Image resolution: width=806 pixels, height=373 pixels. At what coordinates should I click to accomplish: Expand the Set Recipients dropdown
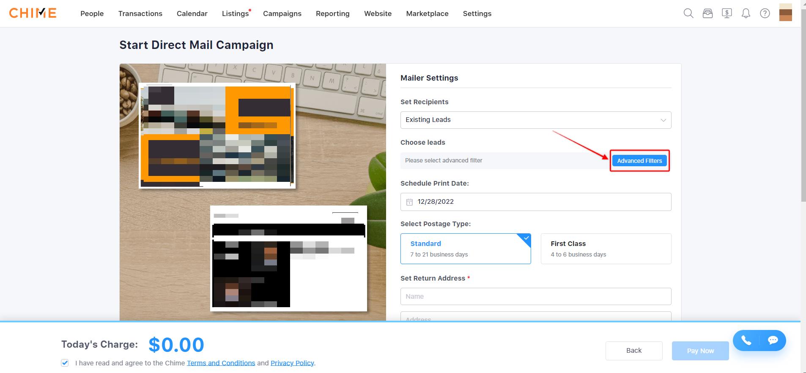(535, 120)
